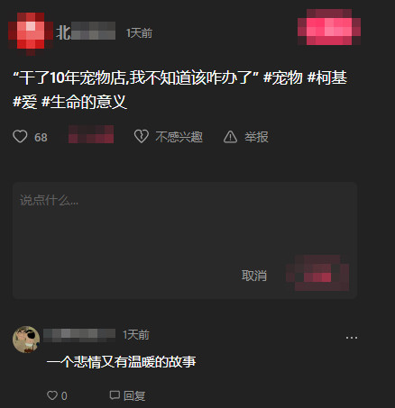The height and width of the screenshot is (408, 395).
Task: Click the blurred pink send button
Action: pos(317,273)
